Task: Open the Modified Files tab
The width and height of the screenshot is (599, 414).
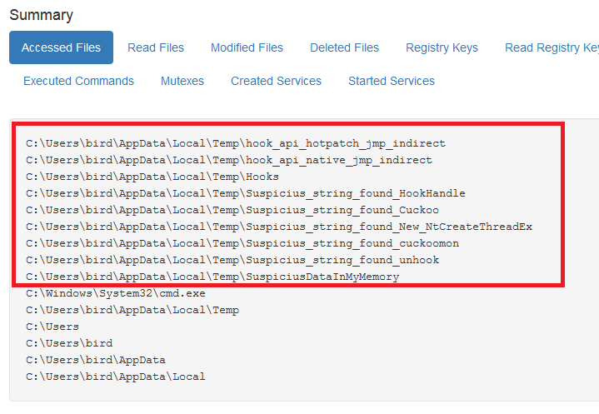Action: pyautogui.click(x=247, y=47)
